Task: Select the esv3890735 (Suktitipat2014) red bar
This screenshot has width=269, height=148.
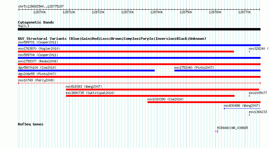Action: pos(150,96)
